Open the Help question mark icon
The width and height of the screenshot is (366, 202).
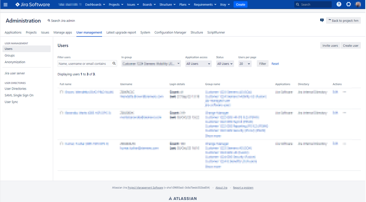339,4
